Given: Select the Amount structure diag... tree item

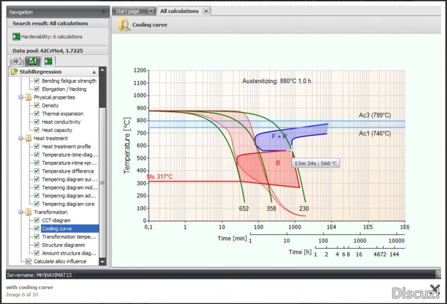Looking at the screenshot, I should (x=69, y=253).
